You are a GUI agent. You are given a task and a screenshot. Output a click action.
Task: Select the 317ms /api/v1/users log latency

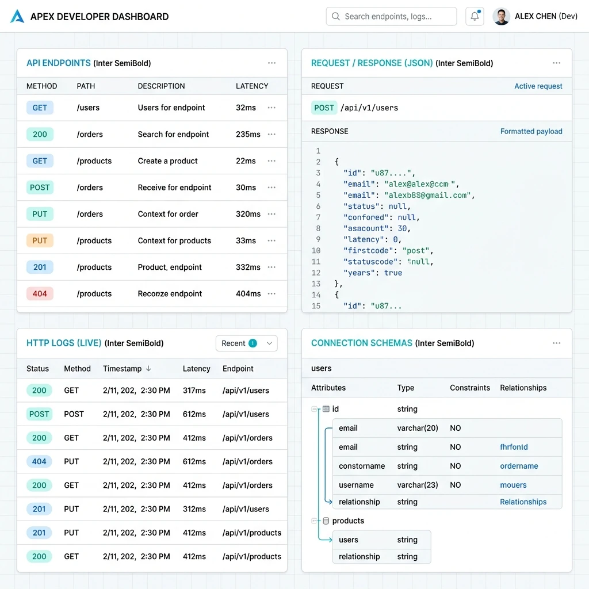tap(194, 391)
